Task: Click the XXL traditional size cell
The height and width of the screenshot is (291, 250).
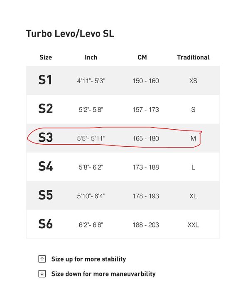Action: point(193,225)
